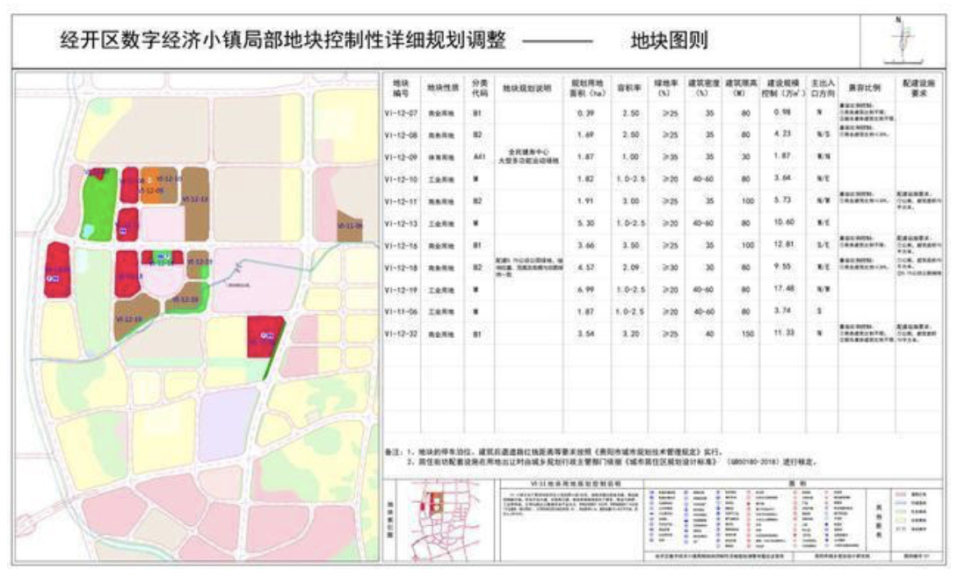Image resolution: width=965 pixels, height=576 pixels.
Task: Click the red VI-12-32 parcel on map
Action: [x=263, y=337]
